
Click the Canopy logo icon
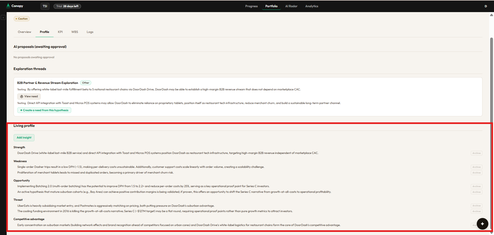pos(8,6)
